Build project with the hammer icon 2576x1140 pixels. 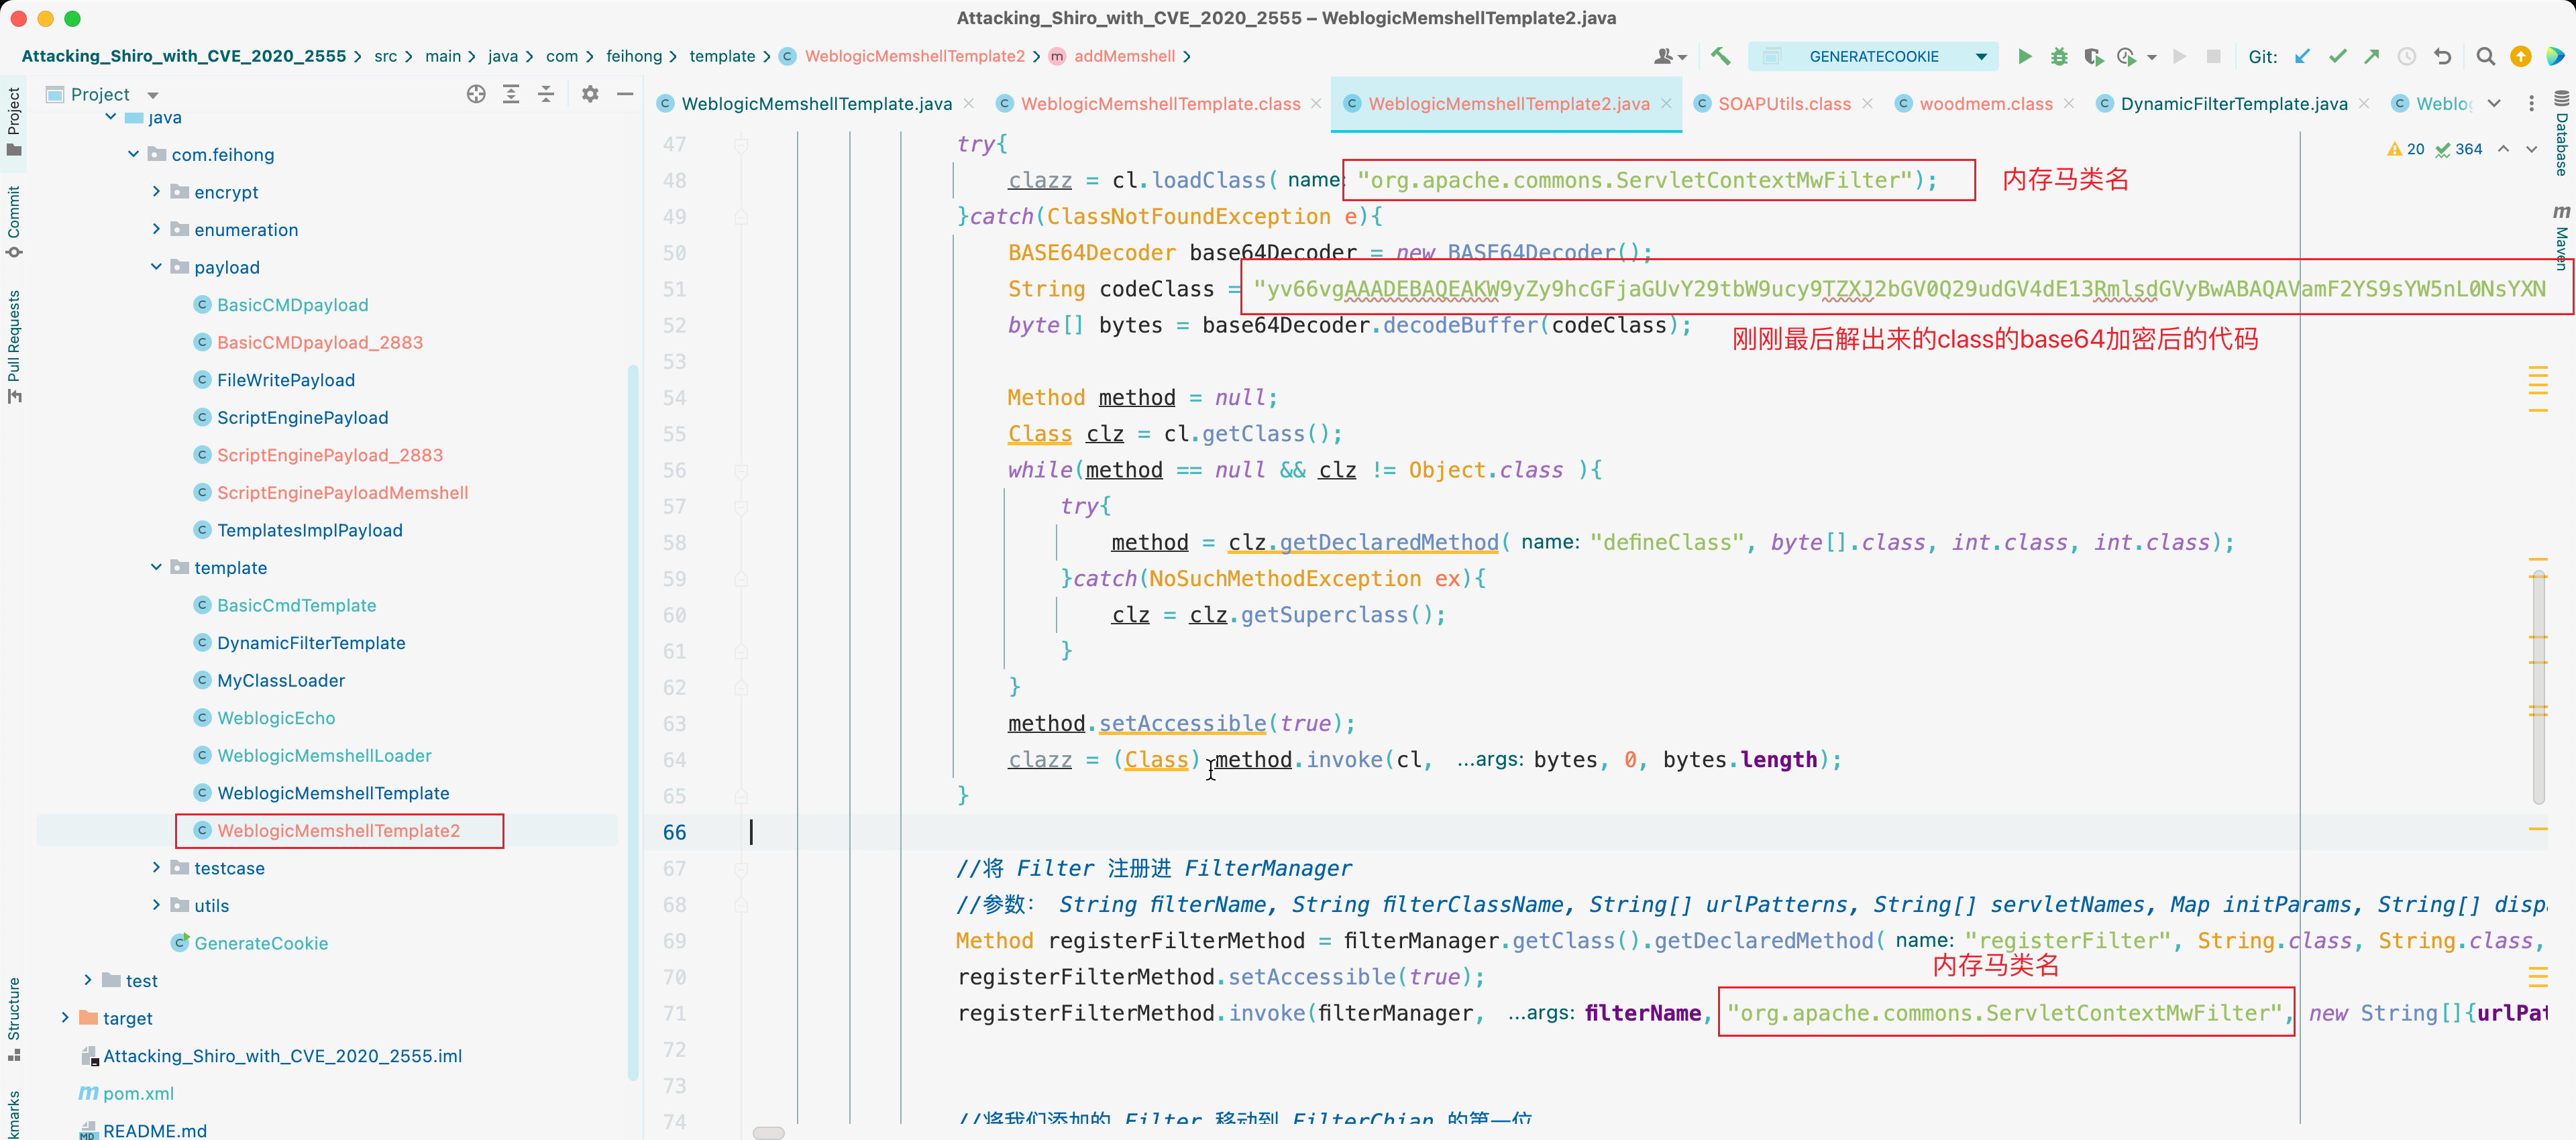pyautogui.click(x=1720, y=56)
